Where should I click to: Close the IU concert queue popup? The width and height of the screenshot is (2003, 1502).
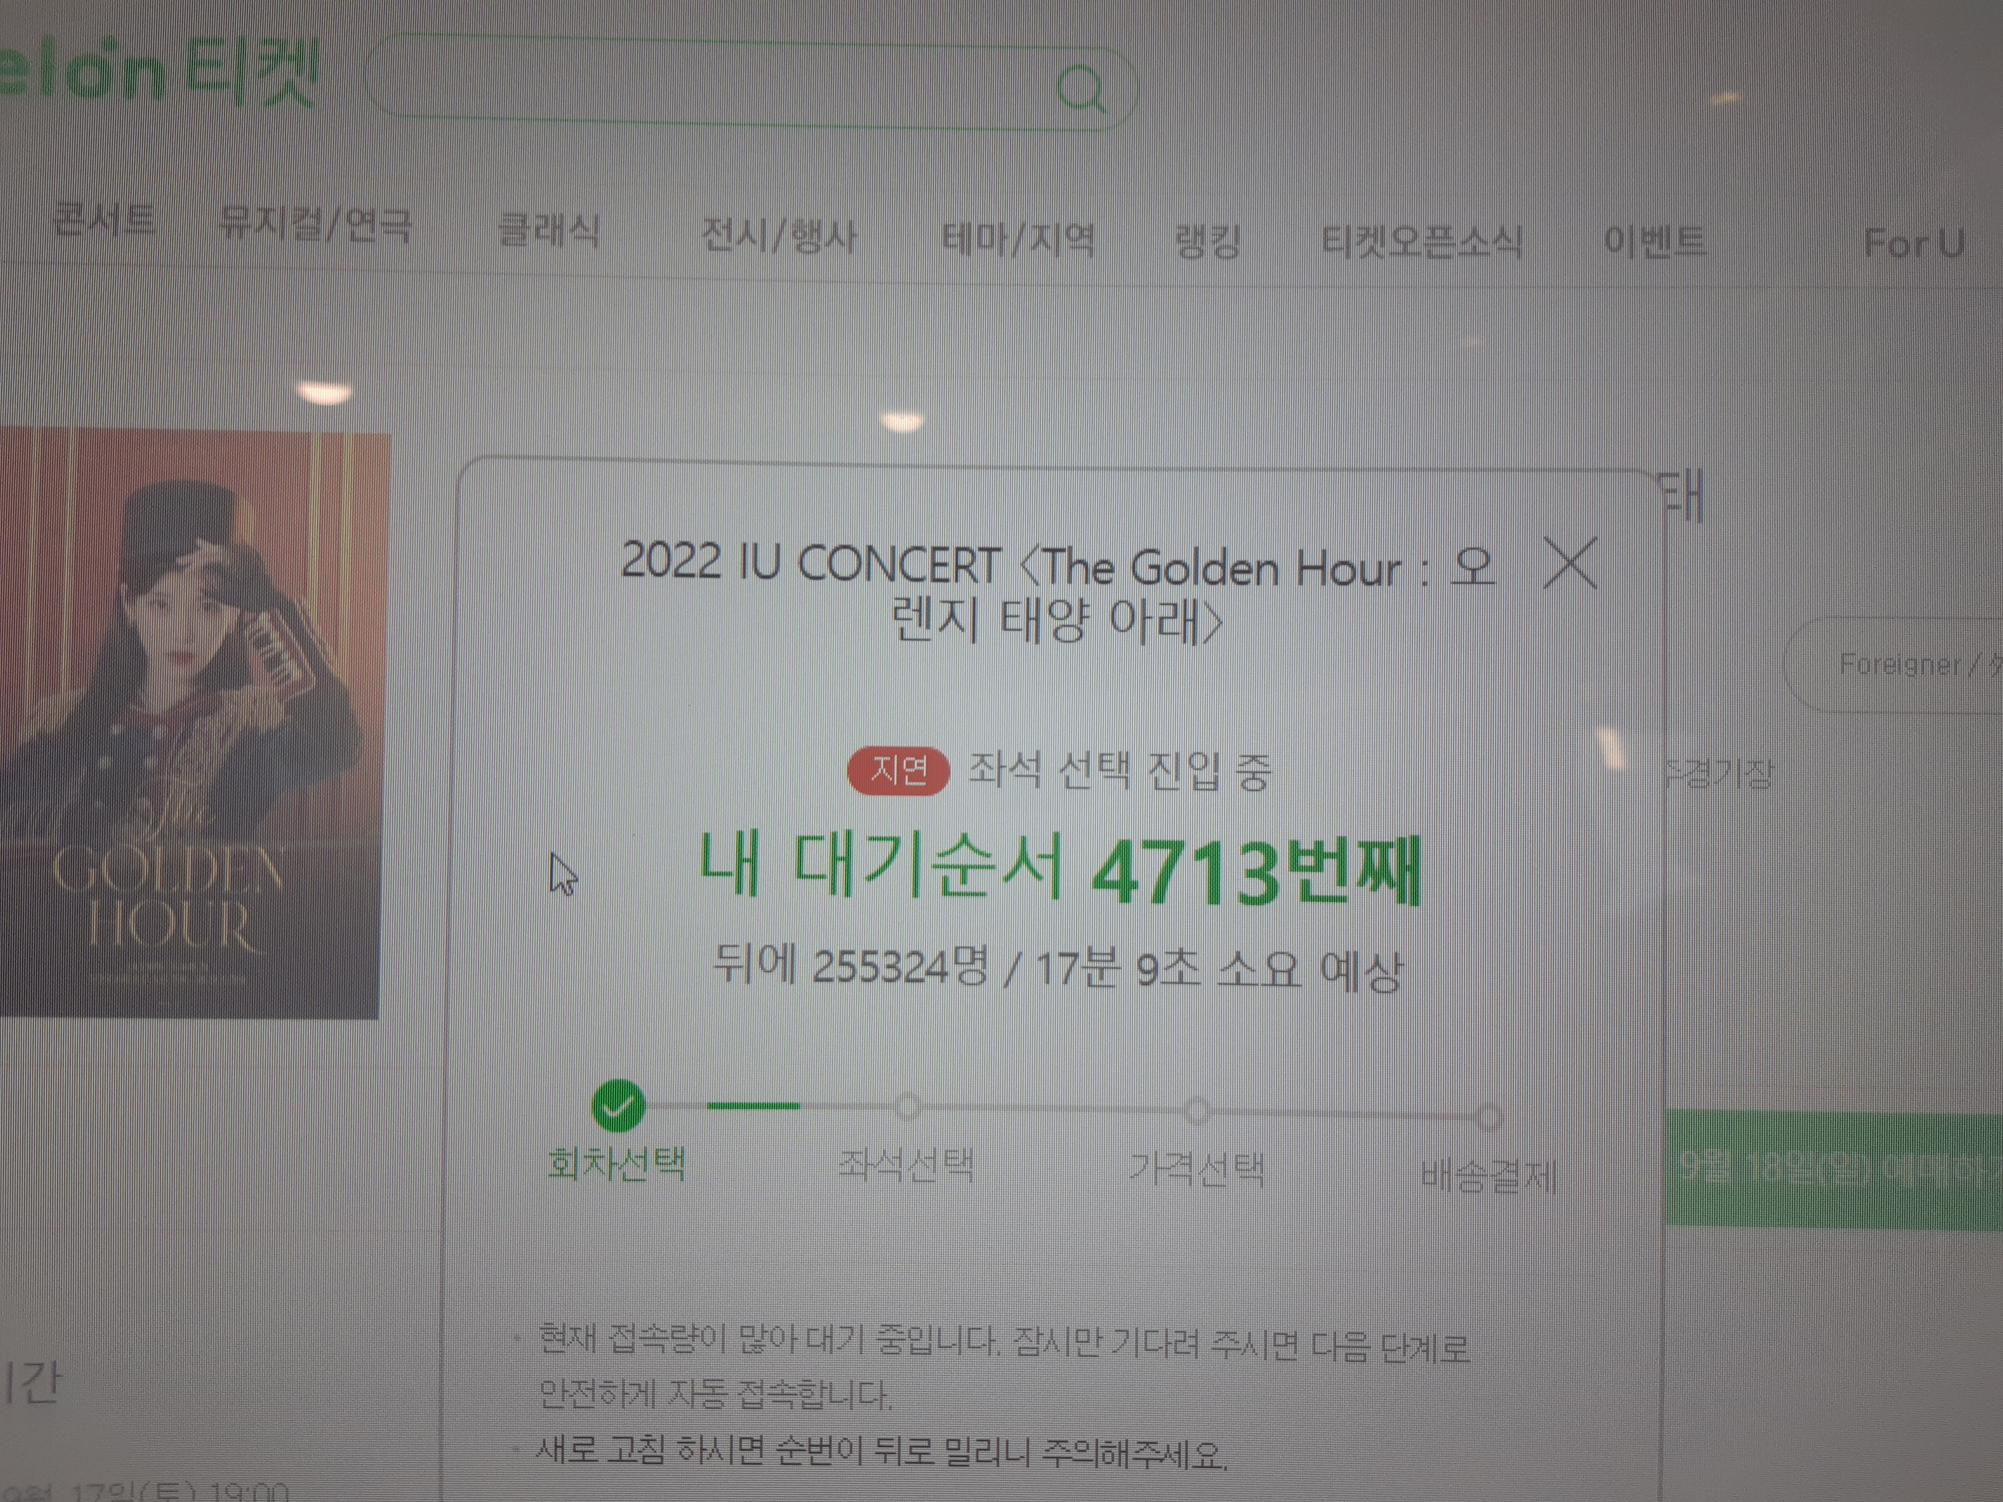[x=1570, y=564]
